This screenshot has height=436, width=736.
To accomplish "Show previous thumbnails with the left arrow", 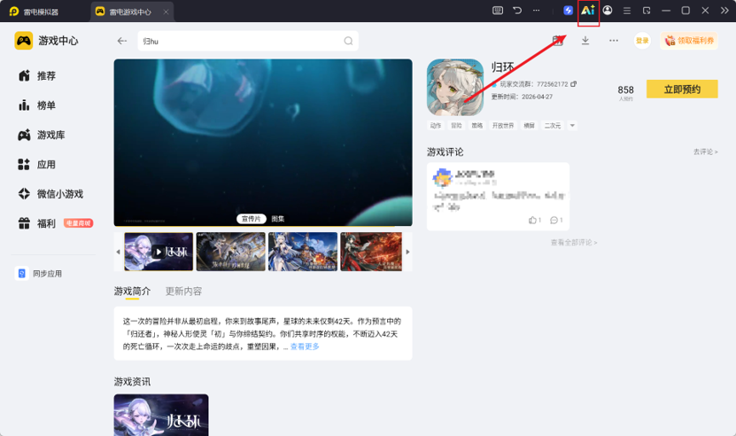I will coord(118,252).
